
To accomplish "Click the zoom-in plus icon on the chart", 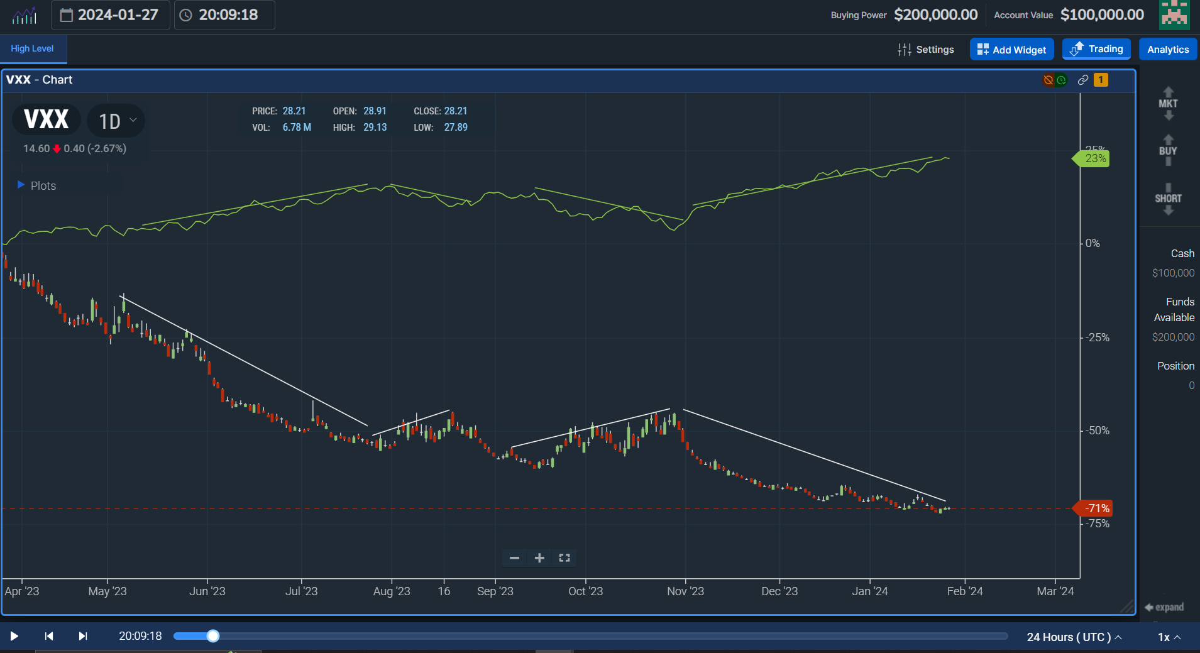I will [x=539, y=557].
